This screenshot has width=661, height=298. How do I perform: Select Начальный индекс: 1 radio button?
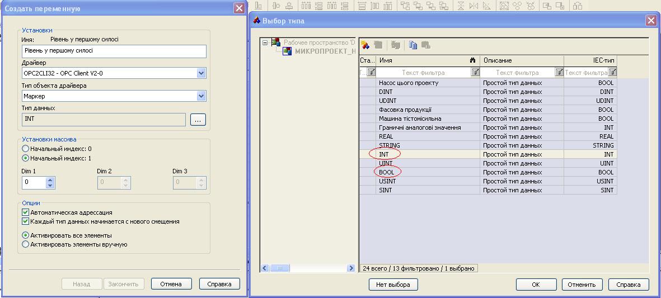(x=25, y=158)
